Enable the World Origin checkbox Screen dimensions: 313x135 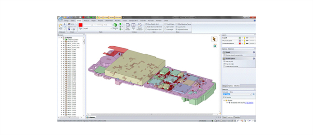click(165, 24)
